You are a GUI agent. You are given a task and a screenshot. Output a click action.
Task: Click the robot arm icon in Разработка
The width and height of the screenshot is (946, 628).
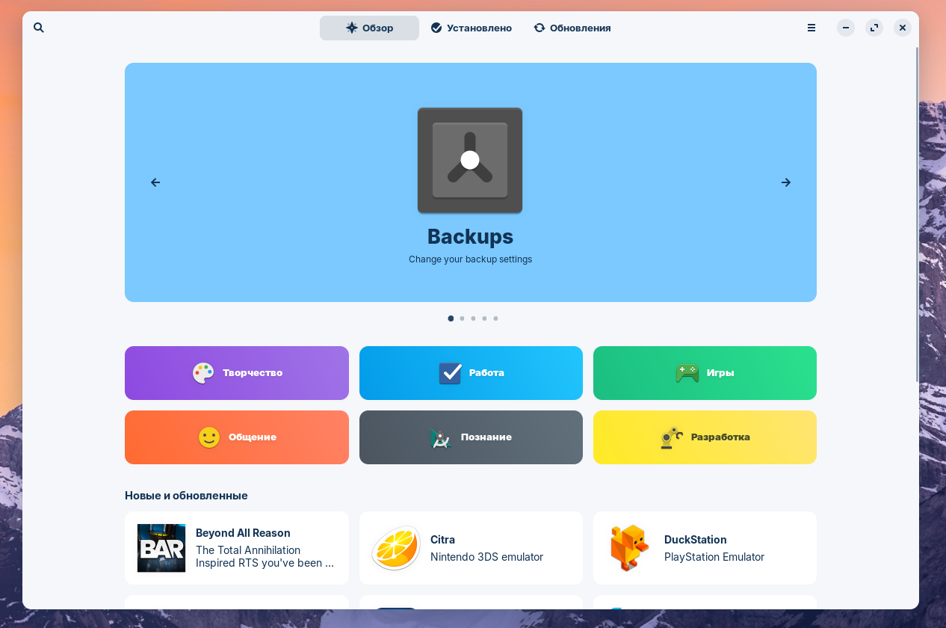coord(672,437)
